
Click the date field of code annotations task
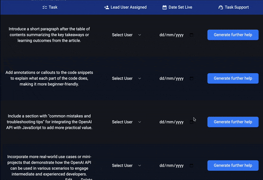pos(176,78)
